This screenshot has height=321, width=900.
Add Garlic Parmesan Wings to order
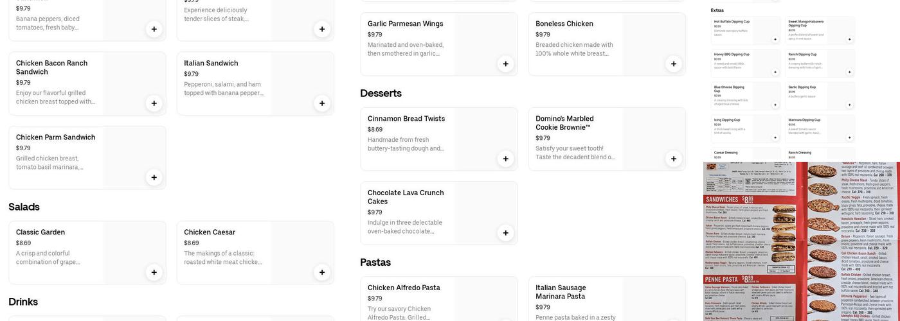click(x=505, y=64)
